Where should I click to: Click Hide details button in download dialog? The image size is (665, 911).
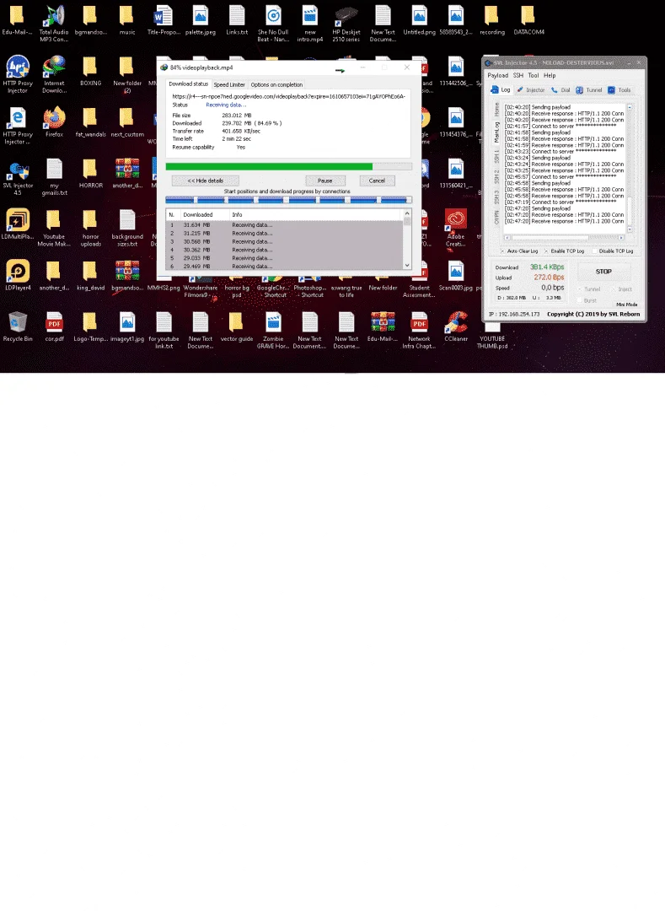206,181
